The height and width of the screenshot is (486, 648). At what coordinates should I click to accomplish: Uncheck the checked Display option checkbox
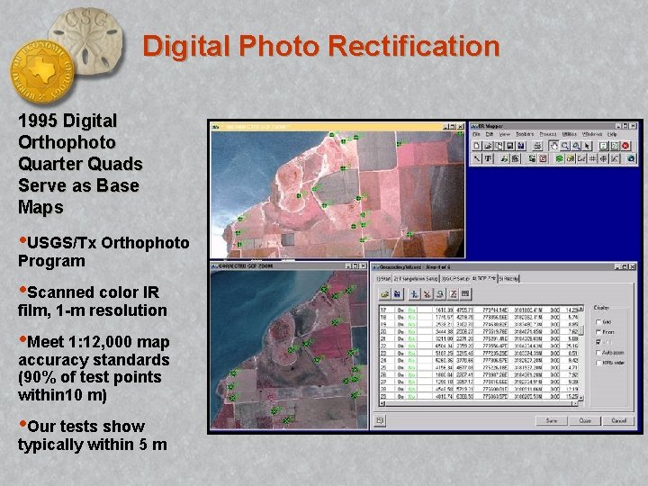598,342
